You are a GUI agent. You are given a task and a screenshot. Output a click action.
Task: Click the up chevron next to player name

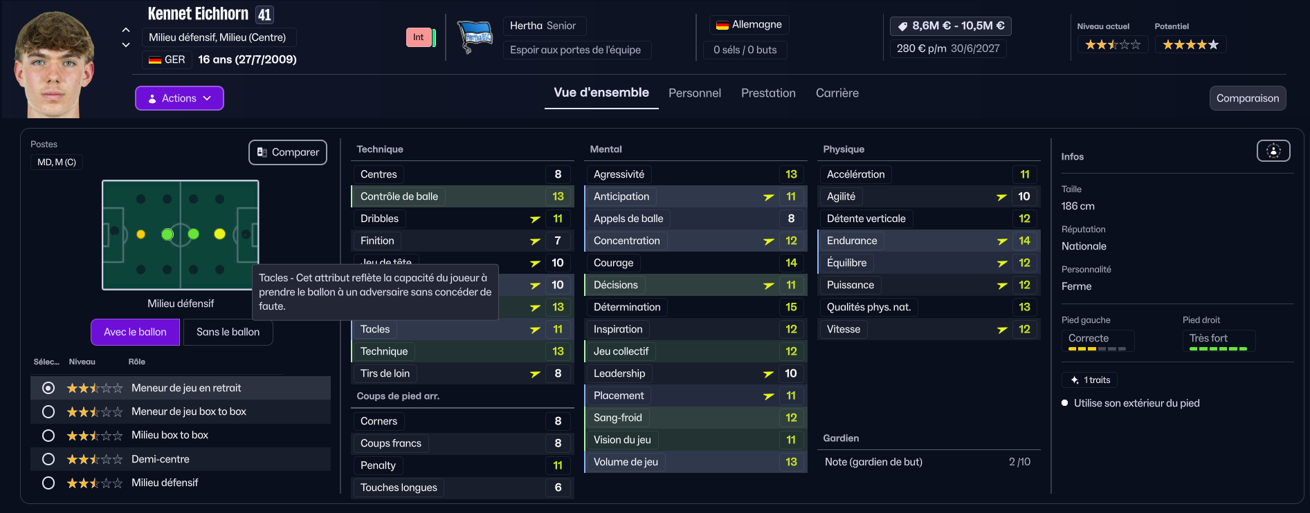coord(126,30)
